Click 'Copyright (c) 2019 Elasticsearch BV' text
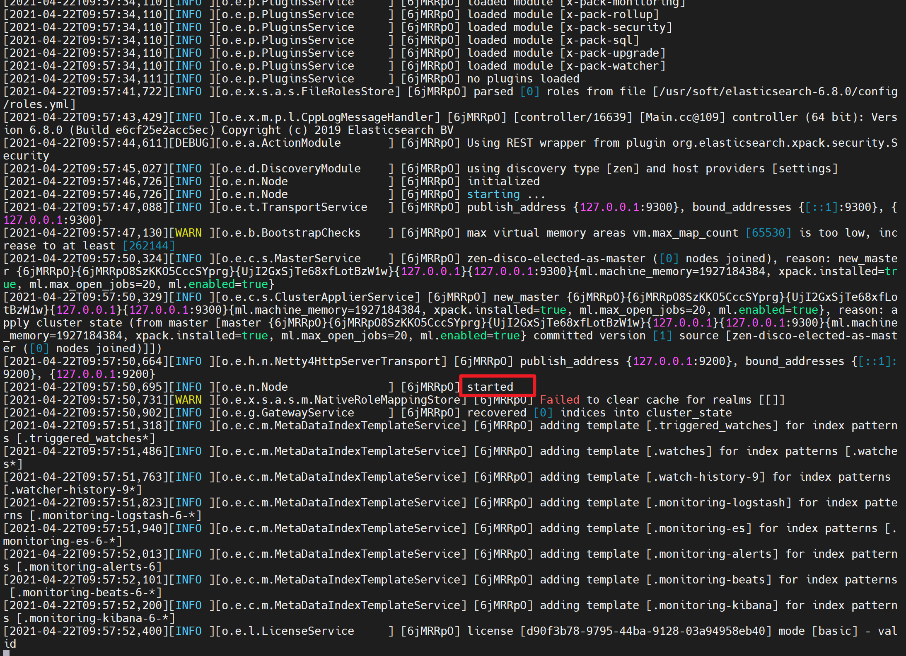Screen dimensions: 906x656 coord(338,130)
